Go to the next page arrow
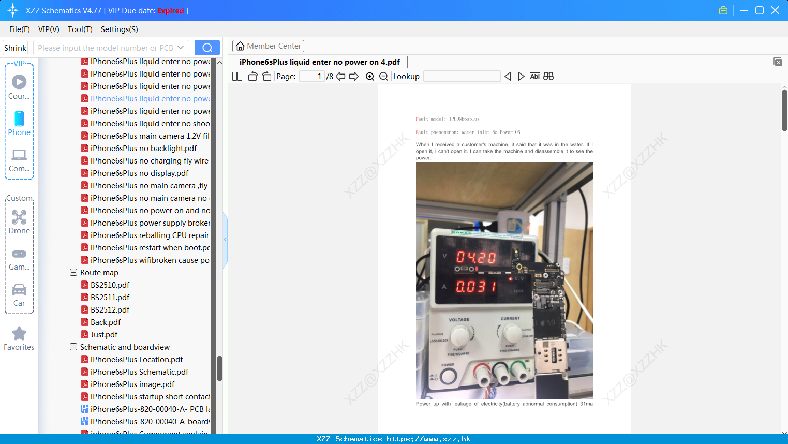The image size is (788, 444). pos(354,77)
